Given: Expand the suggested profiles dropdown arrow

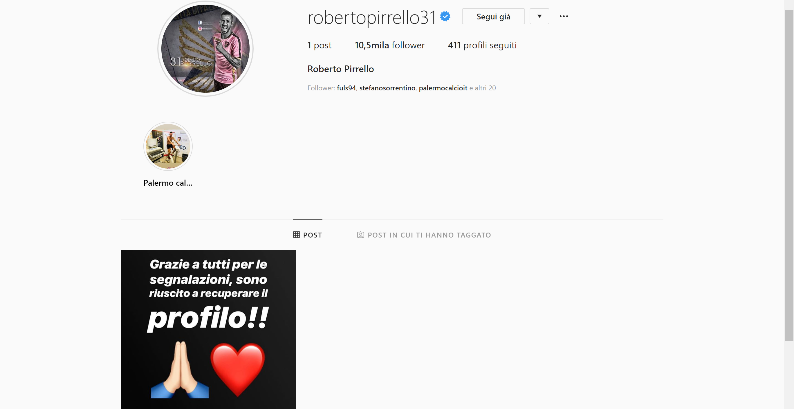Looking at the screenshot, I should (x=539, y=16).
